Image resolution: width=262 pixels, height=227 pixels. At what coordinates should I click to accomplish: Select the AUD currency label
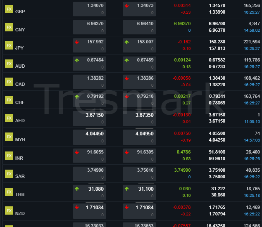[20, 66]
